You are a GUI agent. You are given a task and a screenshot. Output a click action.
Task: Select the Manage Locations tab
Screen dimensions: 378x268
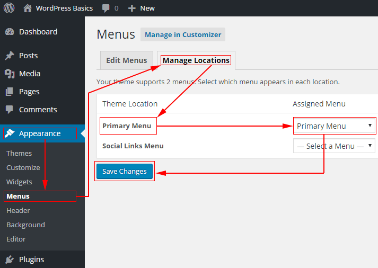196,60
